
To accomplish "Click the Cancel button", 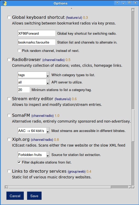I will pos(15,196).
